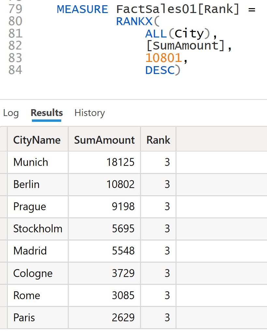Click the CityName column header
The height and width of the screenshot is (333, 267).
(x=37, y=140)
